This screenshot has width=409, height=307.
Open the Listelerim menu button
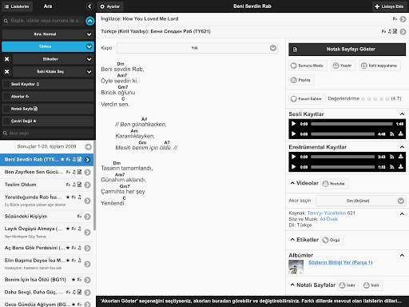point(17,6)
